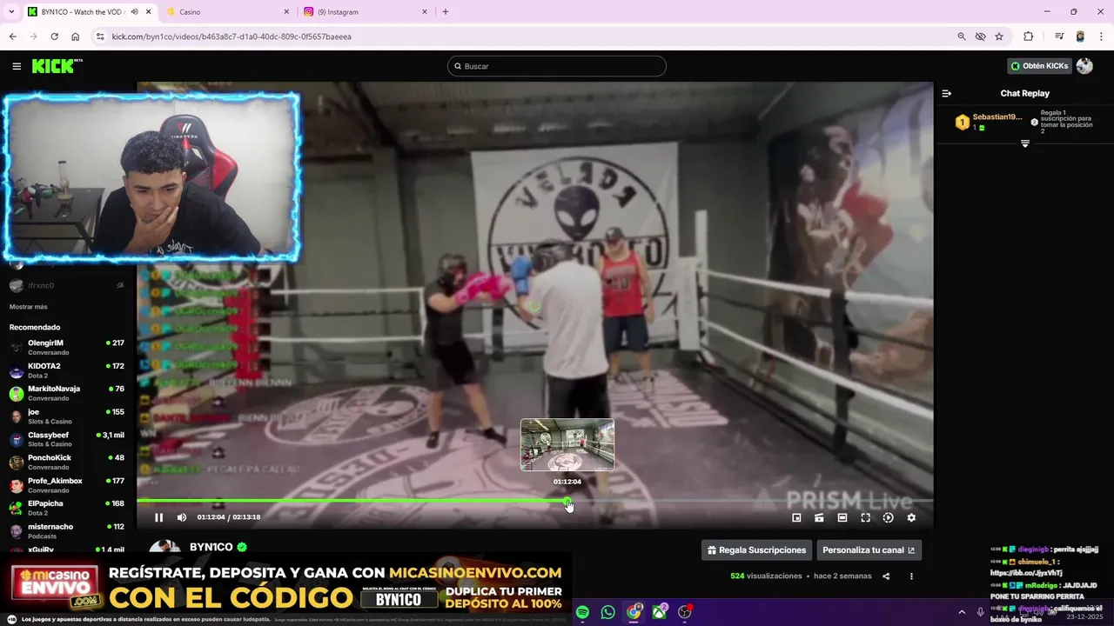Open the video more options menu
This screenshot has width=1114, height=626.
pos(911,576)
